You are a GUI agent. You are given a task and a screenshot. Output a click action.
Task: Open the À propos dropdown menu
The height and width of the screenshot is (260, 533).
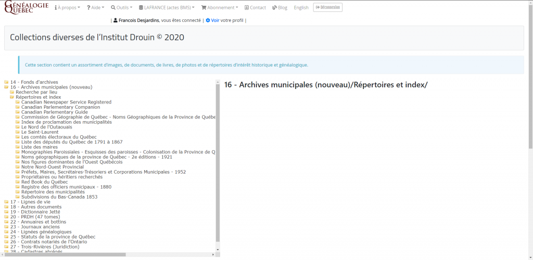click(x=68, y=8)
